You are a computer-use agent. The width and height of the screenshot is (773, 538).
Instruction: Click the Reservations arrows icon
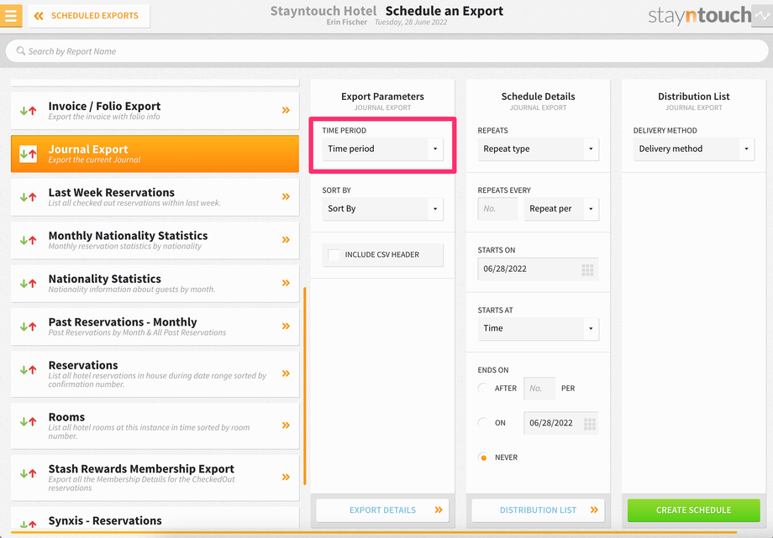pos(28,370)
